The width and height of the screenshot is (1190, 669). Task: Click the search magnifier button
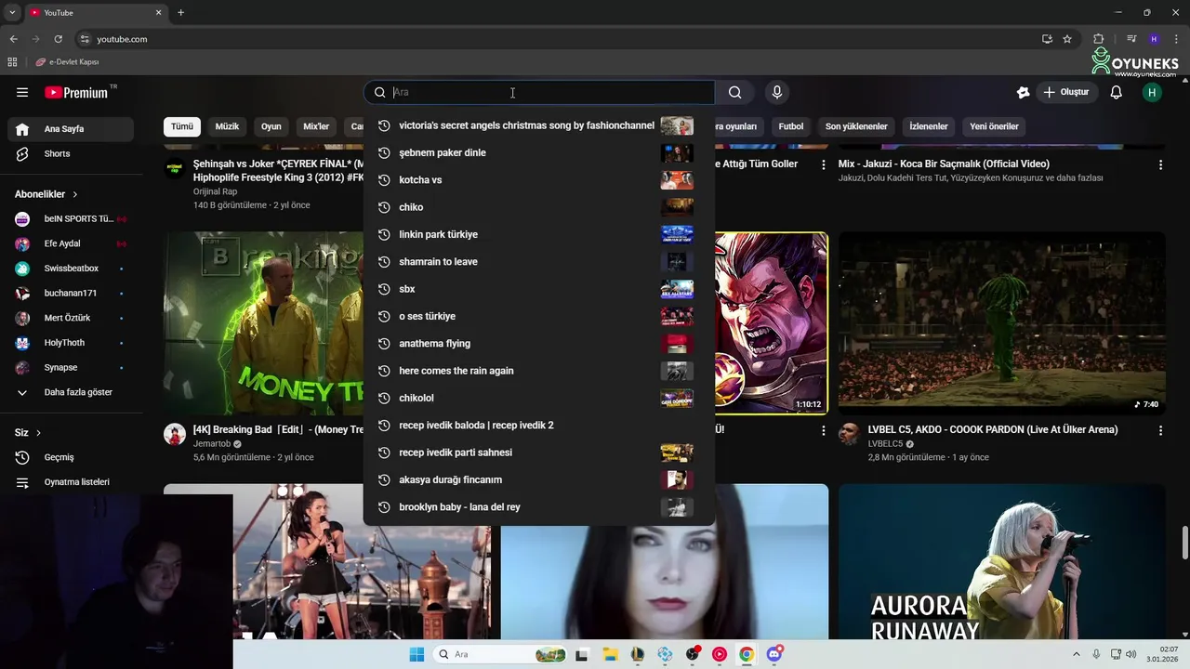[x=735, y=92]
